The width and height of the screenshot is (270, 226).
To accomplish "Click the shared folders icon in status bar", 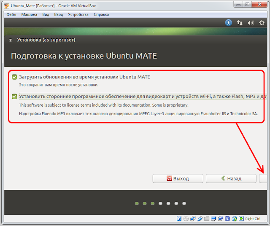I will coord(207,218).
